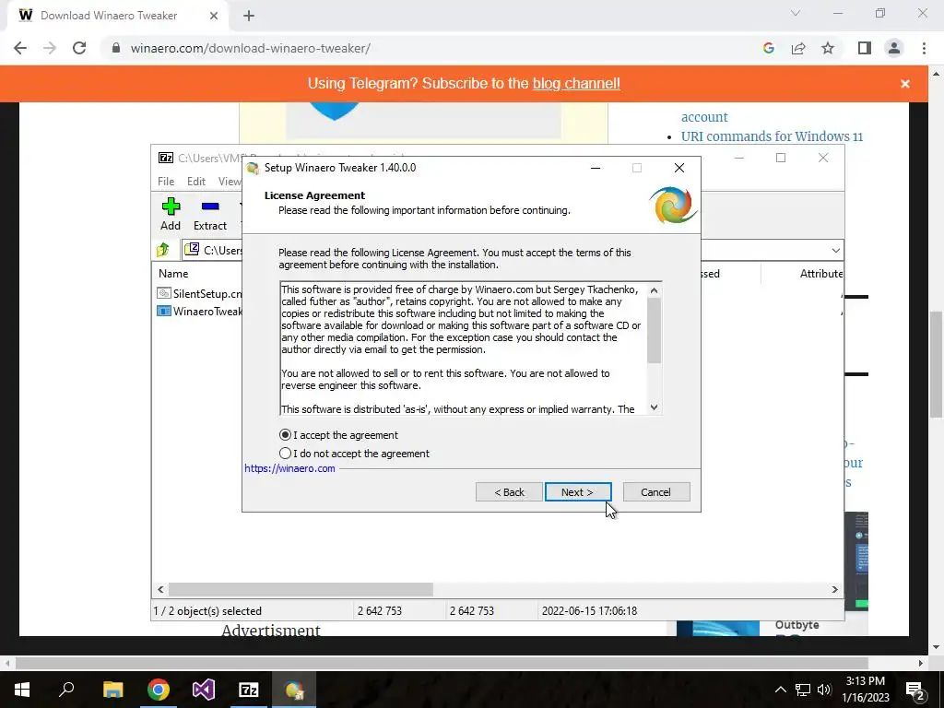
Task: Open View menu in 7-Zip
Action: 230,182
